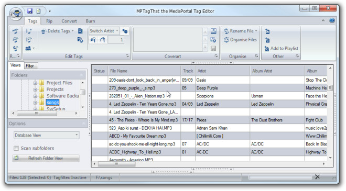
Task: Open the Coverart group dialog launcher
Action: tap(216, 56)
